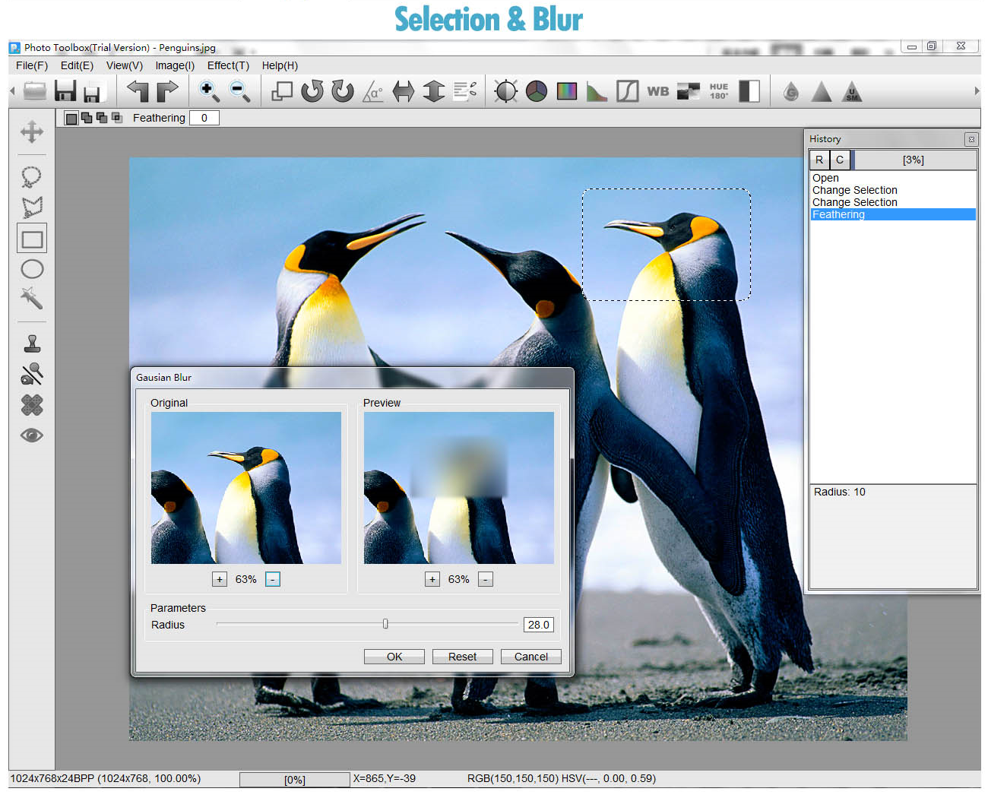Click the Radius slider handle
The width and height of the screenshot is (988, 798).
pyautogui.click(x=385, y=624)
